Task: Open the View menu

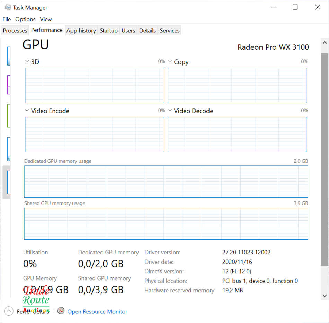Action: (x=46, y=19)
